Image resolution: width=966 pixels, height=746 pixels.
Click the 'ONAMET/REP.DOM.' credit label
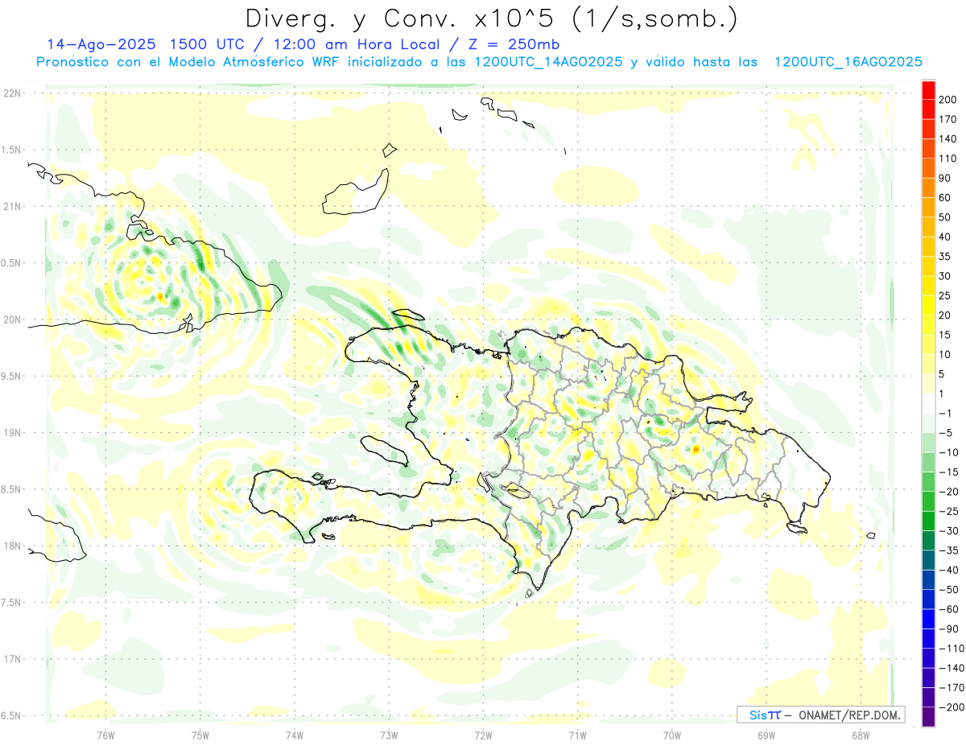tap(850, 715)
